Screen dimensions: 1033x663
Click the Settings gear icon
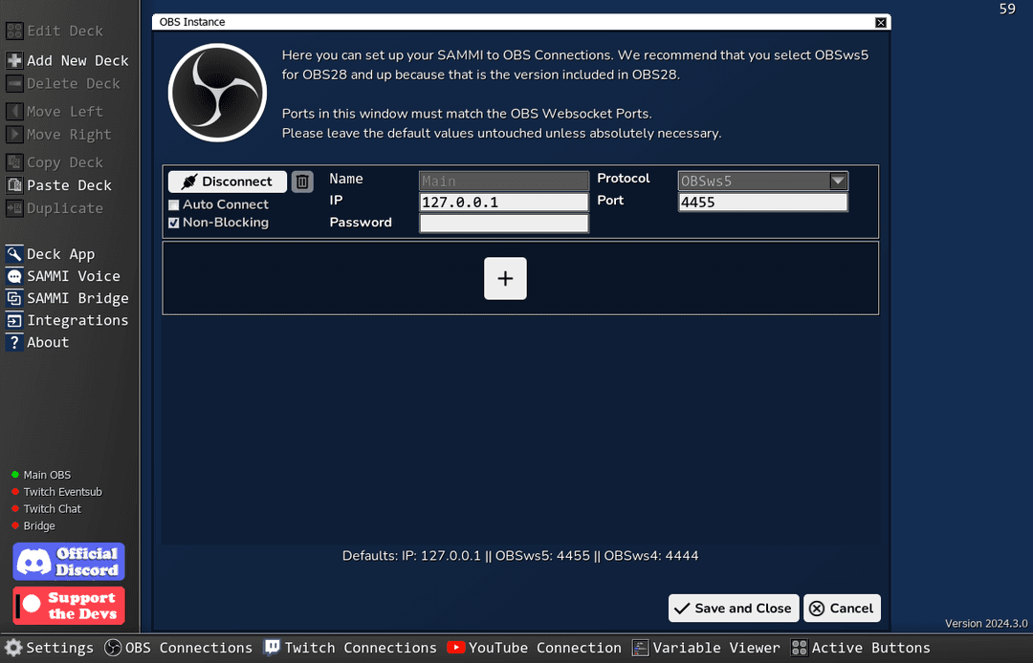click(13, 647)
